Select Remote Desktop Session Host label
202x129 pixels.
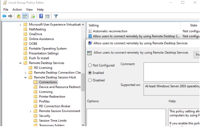[55, 77]
